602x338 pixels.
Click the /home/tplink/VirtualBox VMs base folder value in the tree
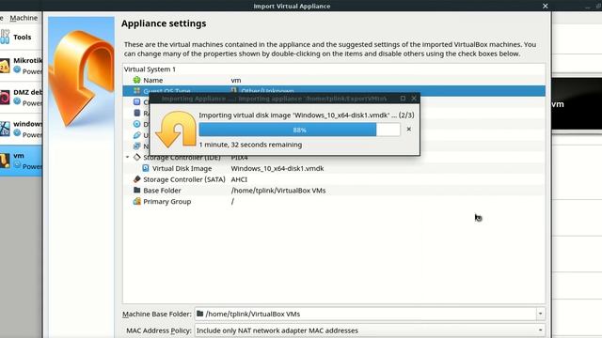(x=278, y=191)
